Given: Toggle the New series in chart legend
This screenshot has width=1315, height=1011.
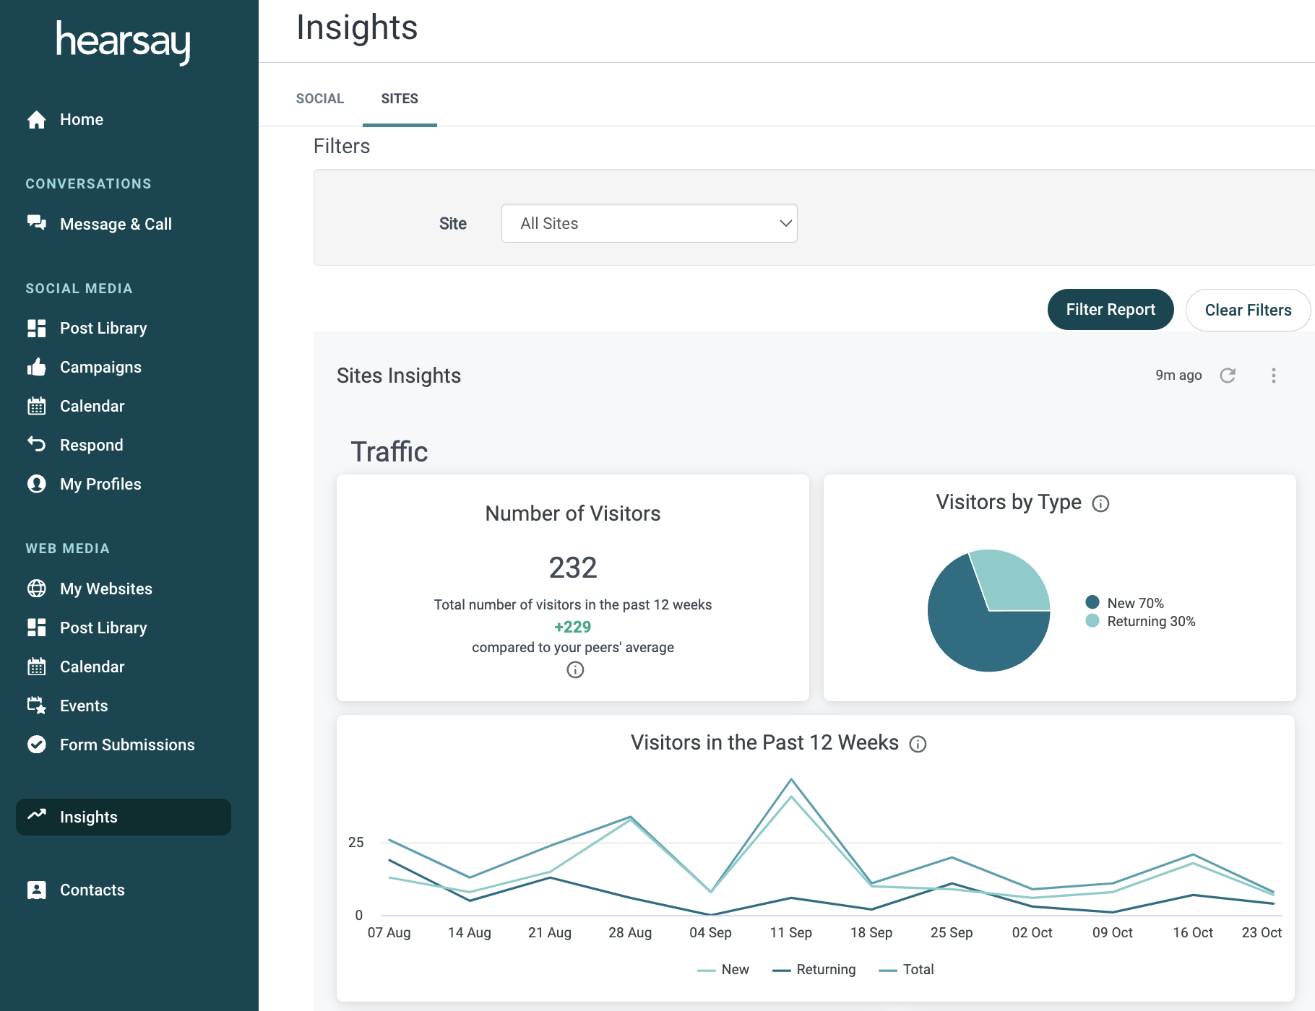Looking at the screenshot, I should pyautogui.click(x=724, y=970).
